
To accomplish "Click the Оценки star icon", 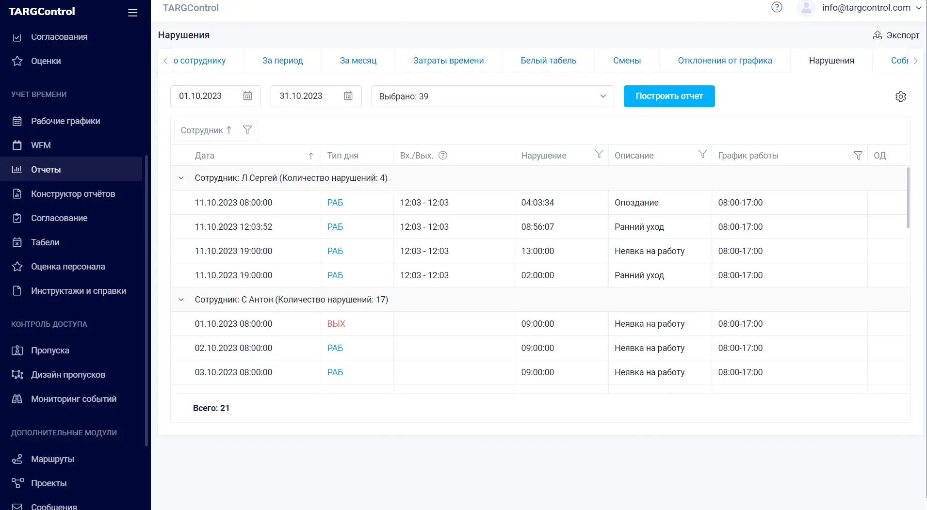I will tap(17, 61).
